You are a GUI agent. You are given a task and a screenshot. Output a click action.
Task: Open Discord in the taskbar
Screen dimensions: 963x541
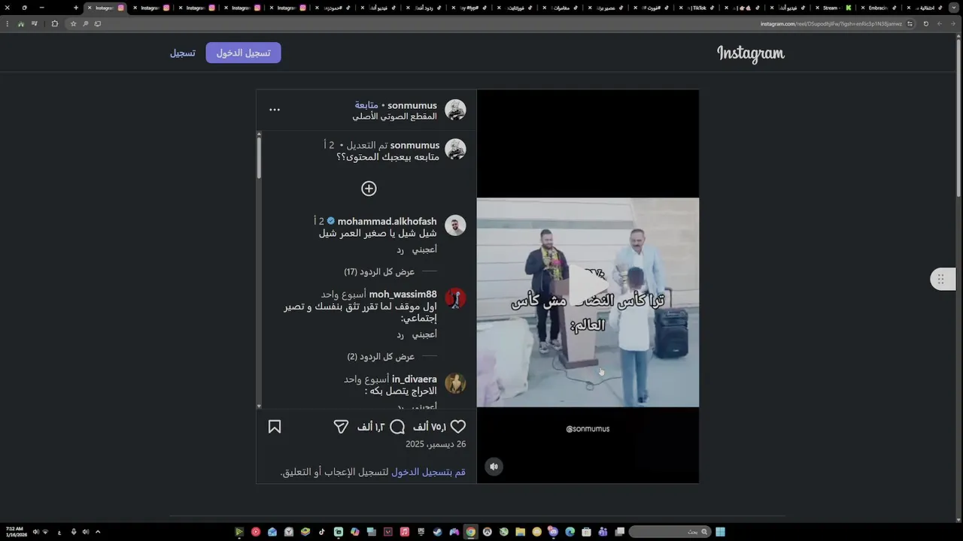pyautogui.click(x=553, y=532)
